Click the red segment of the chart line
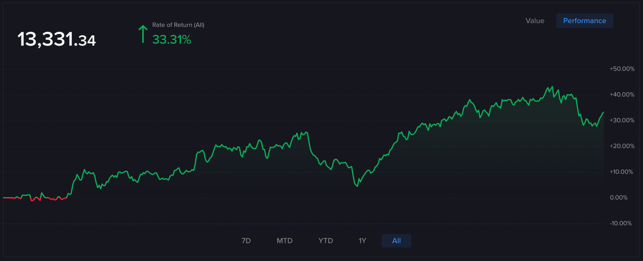Image resolution: width=643 pixels, height=261 pixels. [x=35, y=199]
